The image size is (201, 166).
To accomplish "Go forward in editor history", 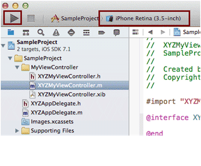I will click(x=163, y=32).
